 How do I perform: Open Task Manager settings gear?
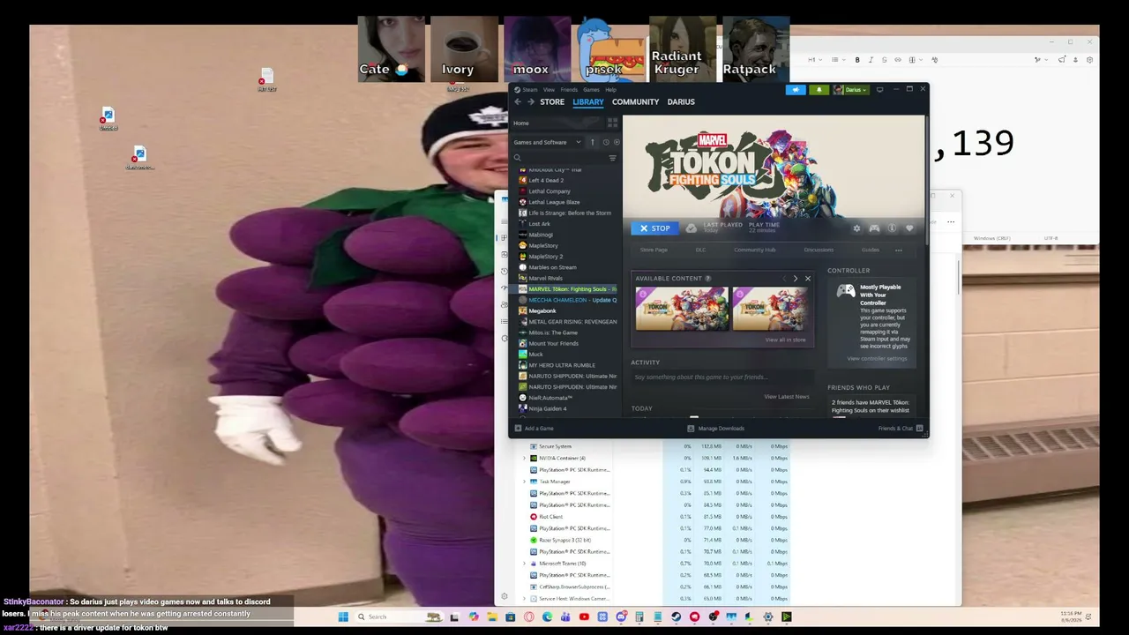pyautogui.click(x=504, y=597)
